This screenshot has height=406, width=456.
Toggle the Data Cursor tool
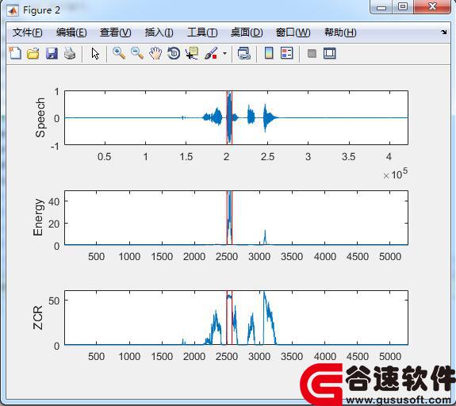[192, 53]
